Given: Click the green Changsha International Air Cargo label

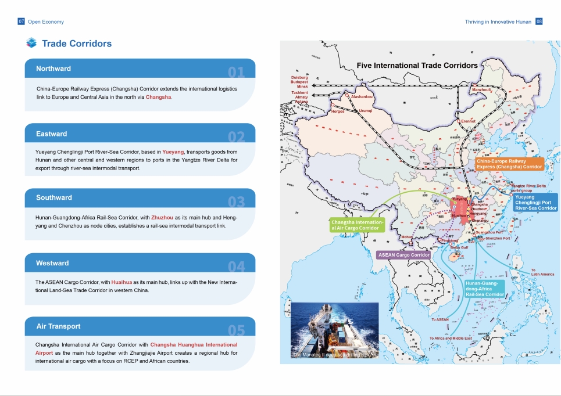Looking at the screenshot, I should pos(358,225).
